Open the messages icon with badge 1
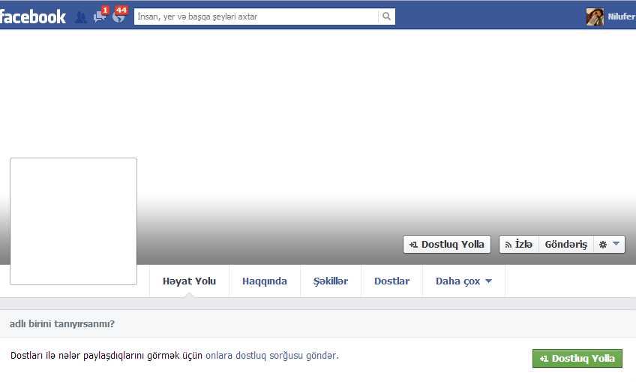636x382 pixels. click(100, 16)
